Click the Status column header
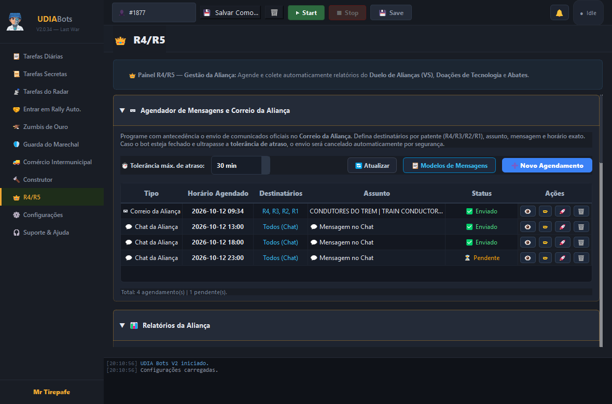 [x=482, y=193]
